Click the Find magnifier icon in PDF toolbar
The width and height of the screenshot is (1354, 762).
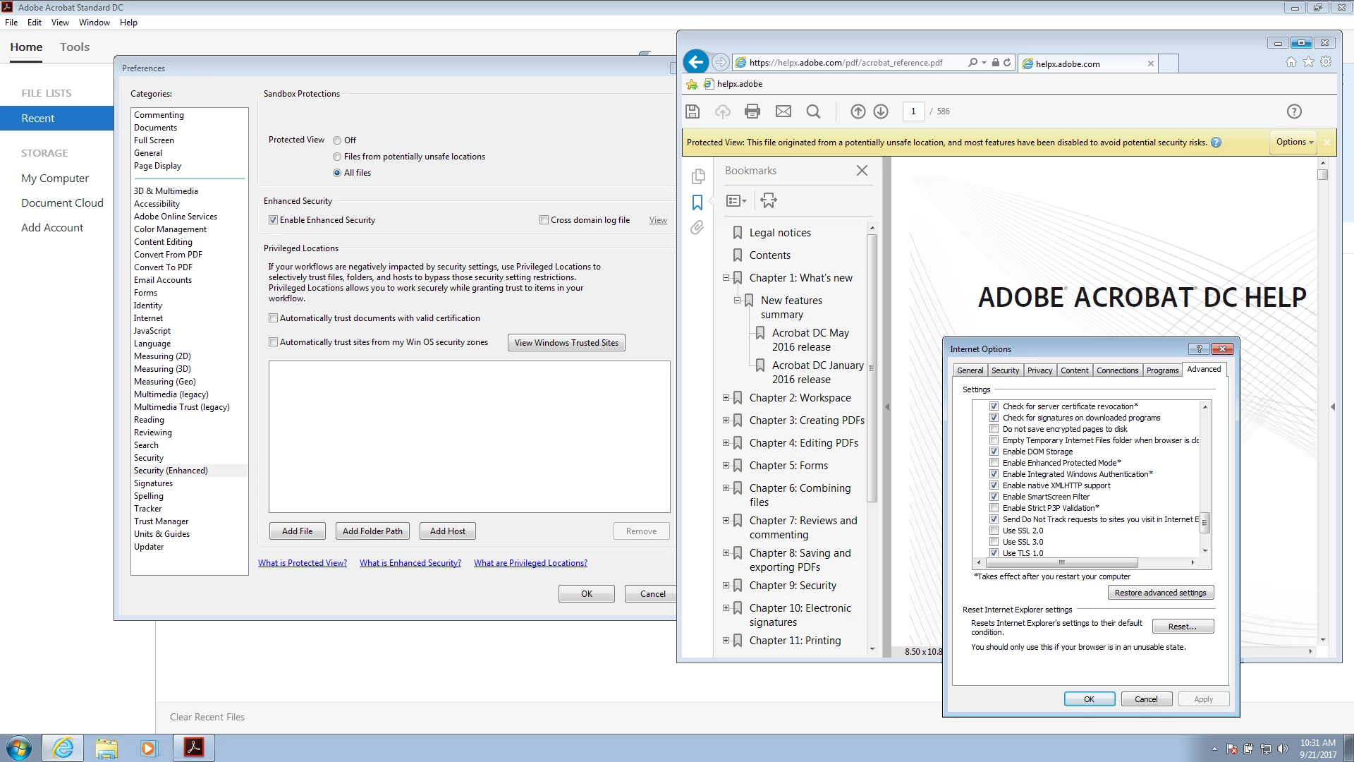coord(813,111)
